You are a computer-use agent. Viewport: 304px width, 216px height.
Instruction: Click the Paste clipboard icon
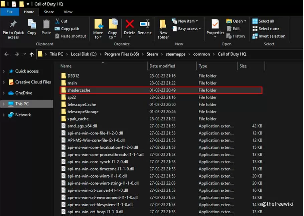46,24
